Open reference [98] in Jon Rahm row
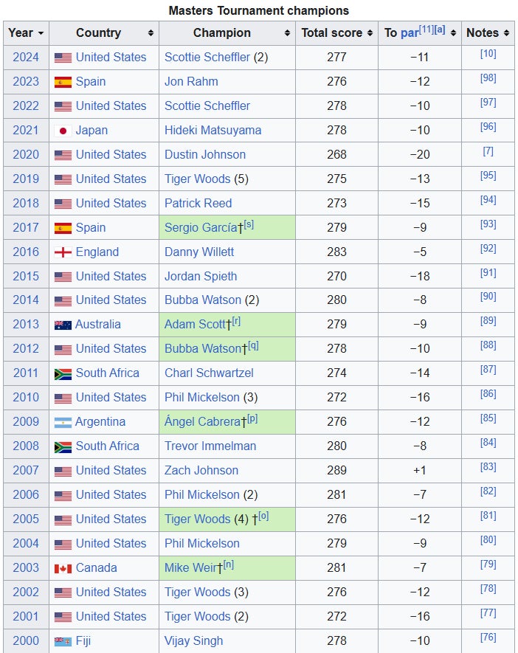The image size is (518, 653). click(488, 78)
